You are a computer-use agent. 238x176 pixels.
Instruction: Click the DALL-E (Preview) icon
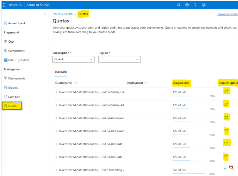[x=6, y=60]
